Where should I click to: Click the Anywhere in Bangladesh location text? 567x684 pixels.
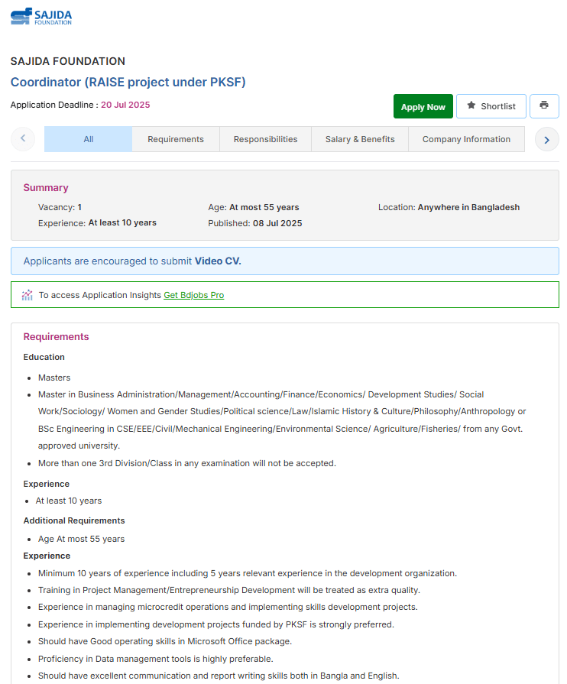(468, 207)
